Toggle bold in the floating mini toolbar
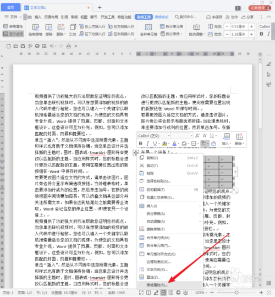275x297 pixels. point(141,144)
